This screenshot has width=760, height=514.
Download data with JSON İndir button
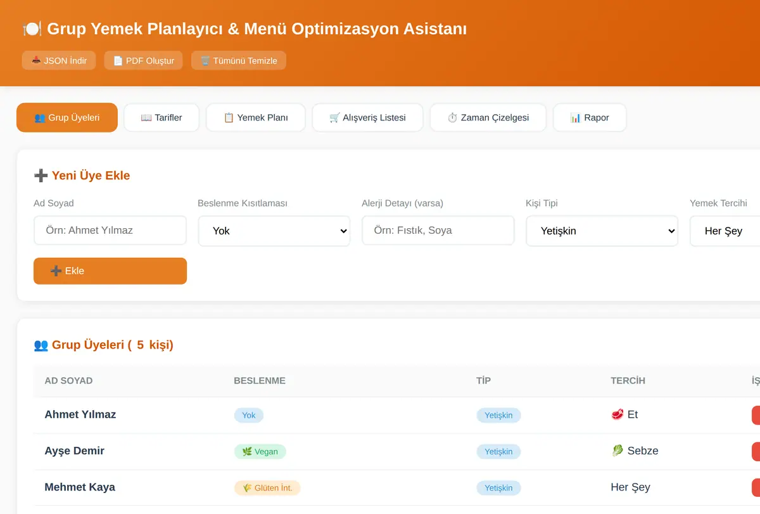(x=59, y=61)
